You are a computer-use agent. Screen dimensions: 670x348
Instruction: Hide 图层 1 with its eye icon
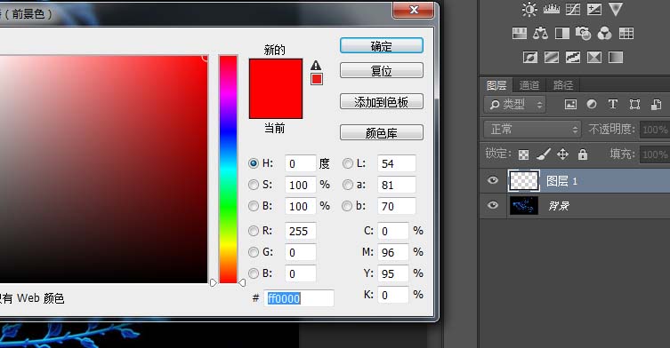[493, 180]
